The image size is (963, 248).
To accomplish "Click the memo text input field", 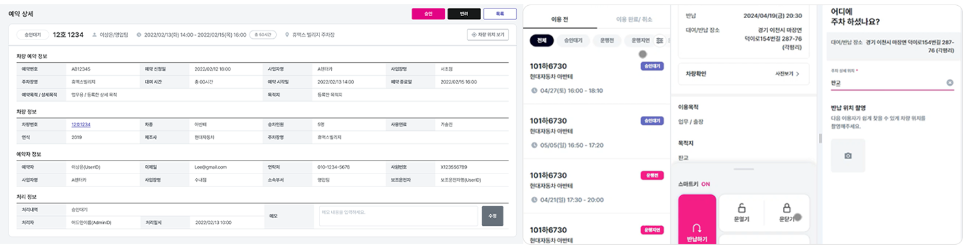I will 399,216.
